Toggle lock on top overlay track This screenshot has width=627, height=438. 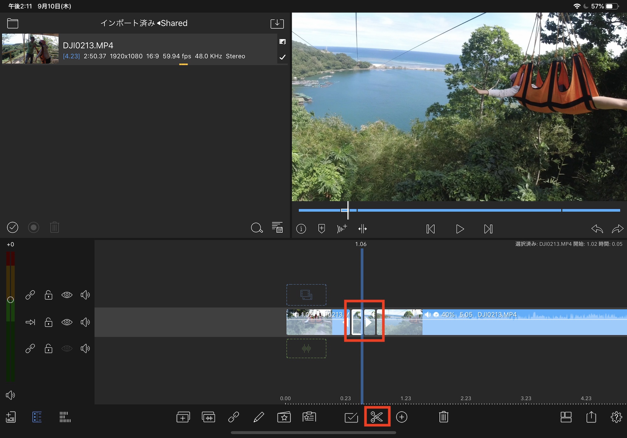coord(48,295)
